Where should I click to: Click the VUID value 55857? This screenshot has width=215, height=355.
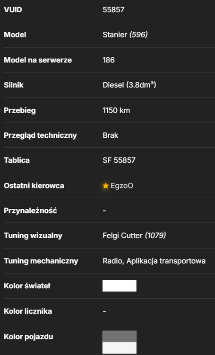coord(113,10)
